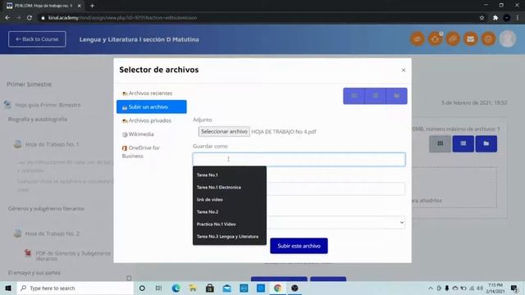Open PDF de Géneros y Subgéneros literarios
This screenshot has width=525, height=295.
pos(73,256)
